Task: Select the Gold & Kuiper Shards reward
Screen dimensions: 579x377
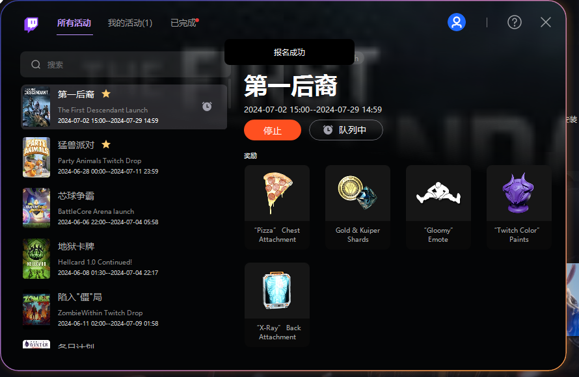Action: click(x=357, y=207)
